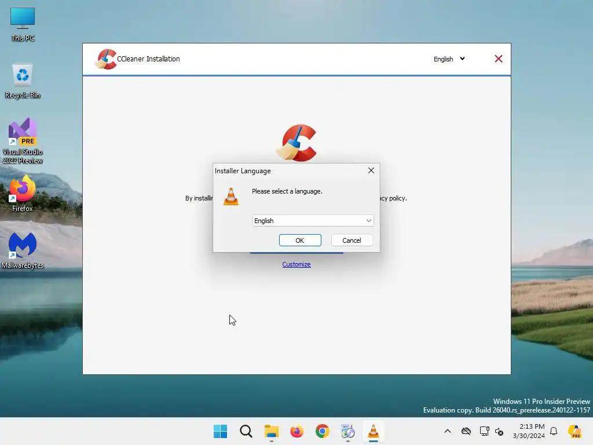Image resolution: width=593 pixels, height=445 pixels.
Task: Open This PC desktop icon
Action: (23, 24)
